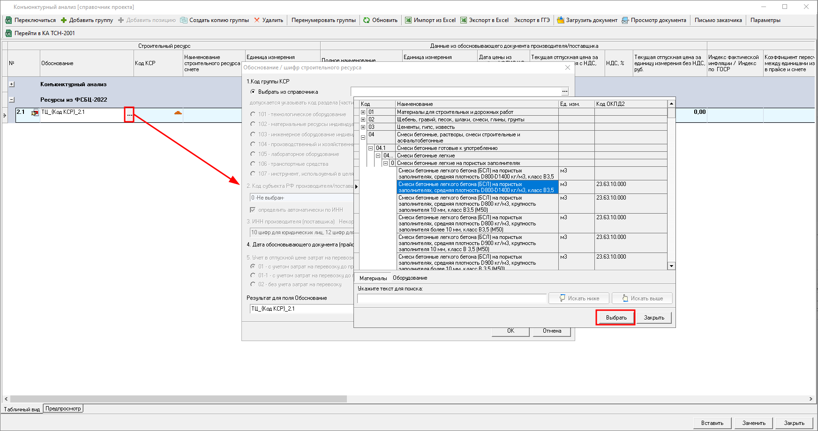Viewport: 818px width, 431px height.
Task: Expand the 'Конъюнктурный анализ' group row
Action: (x=12, y=84)
